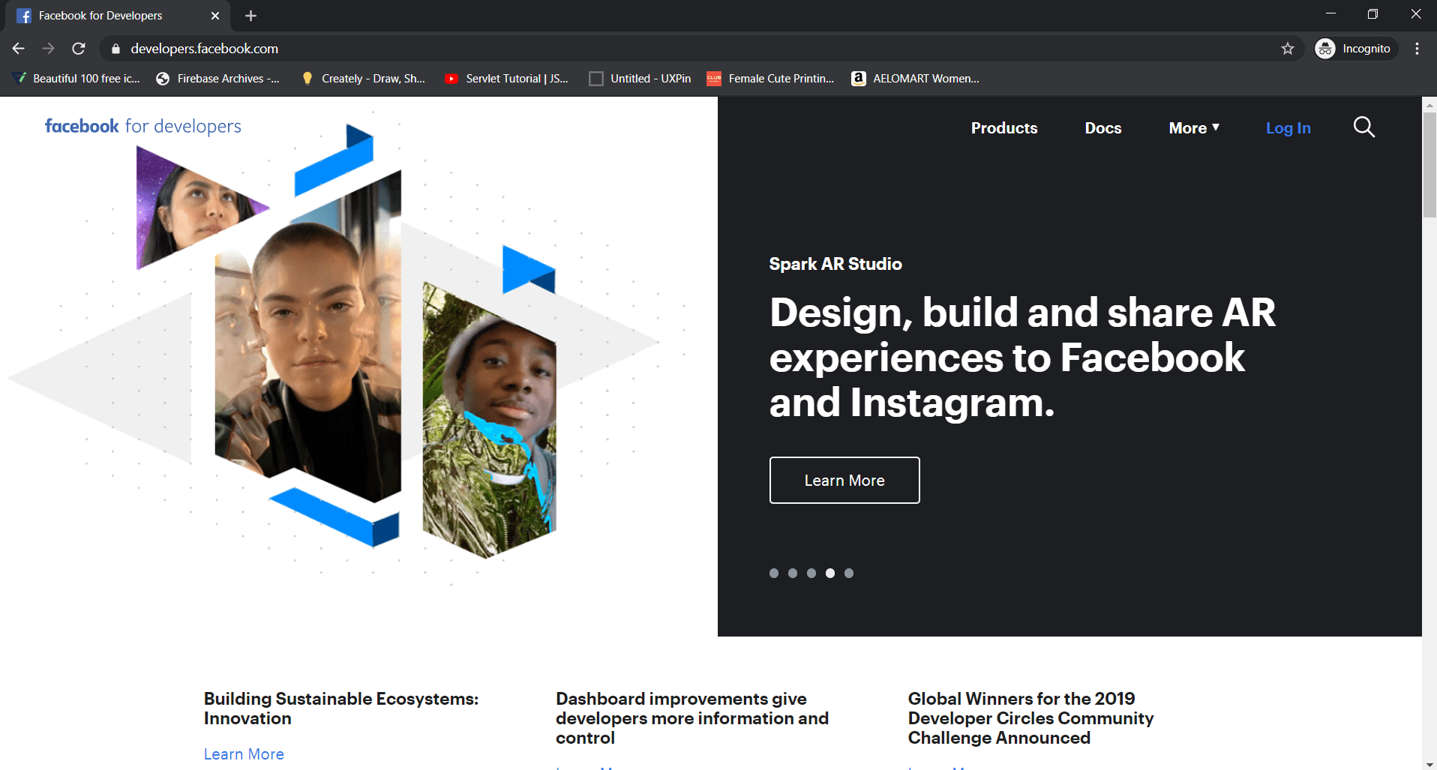
Task: Click Learn More button for Spark AR
Action: pos(844,481)
